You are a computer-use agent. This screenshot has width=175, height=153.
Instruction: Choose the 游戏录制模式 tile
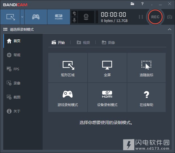pyautogui.click(x=68, y=97)
